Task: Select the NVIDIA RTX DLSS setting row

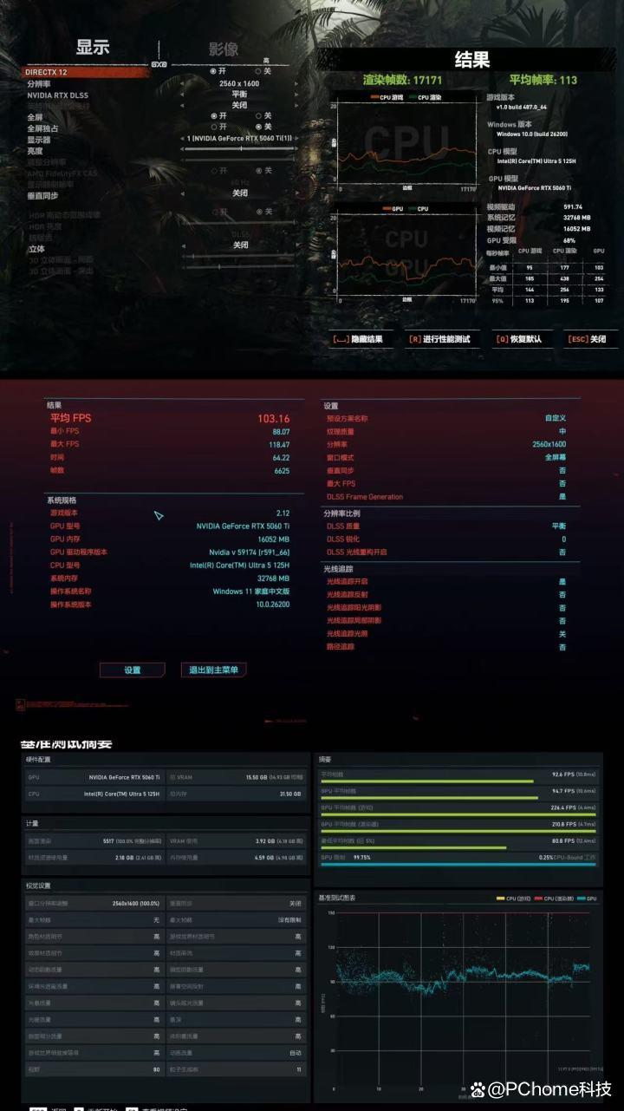Action: point(57,95)
